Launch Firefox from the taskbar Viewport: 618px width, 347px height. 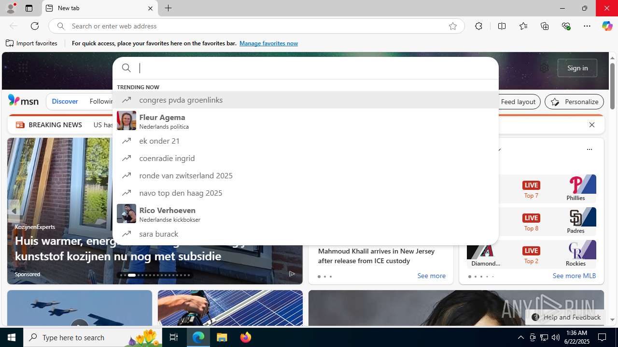tap(246, 337)
